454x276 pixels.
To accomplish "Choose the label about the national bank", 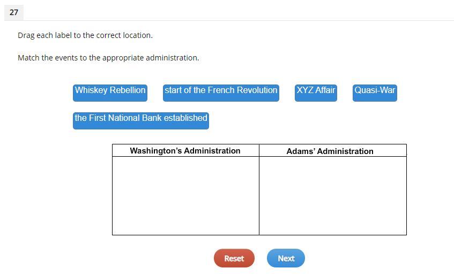I will coord(140,119).
